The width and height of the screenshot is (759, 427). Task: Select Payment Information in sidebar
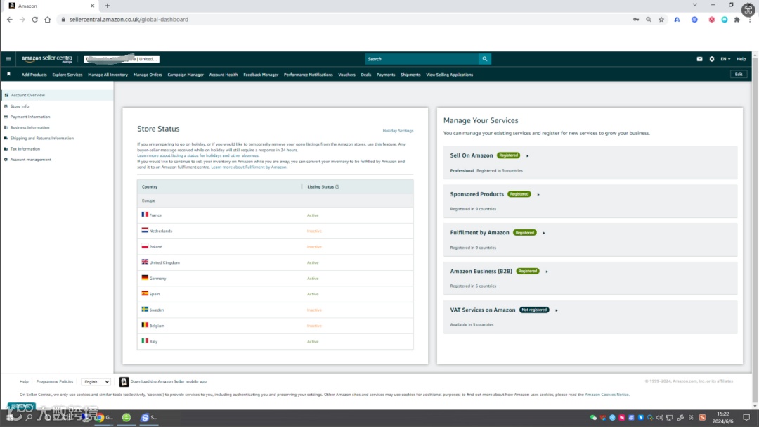click(x=30, y=117)
